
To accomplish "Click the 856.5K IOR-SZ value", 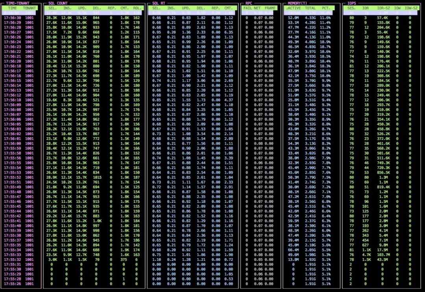I will [383, 173].
